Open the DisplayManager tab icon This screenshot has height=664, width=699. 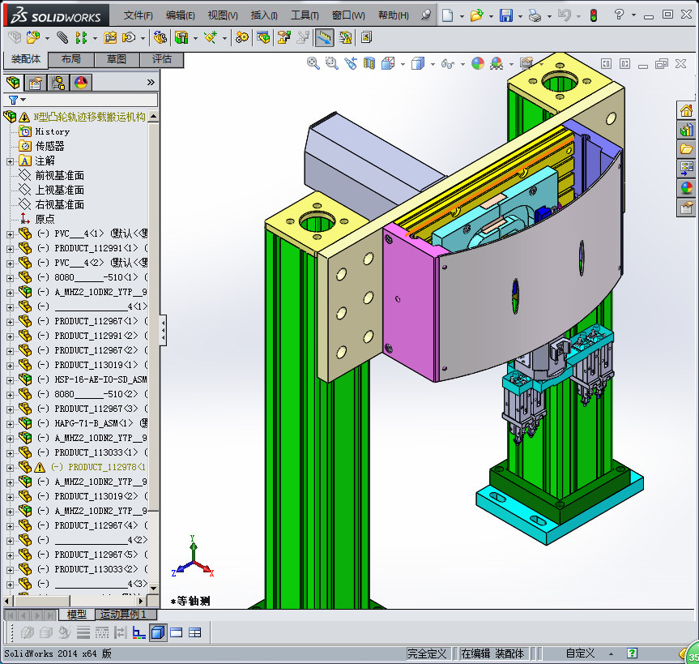coord(81,83)
